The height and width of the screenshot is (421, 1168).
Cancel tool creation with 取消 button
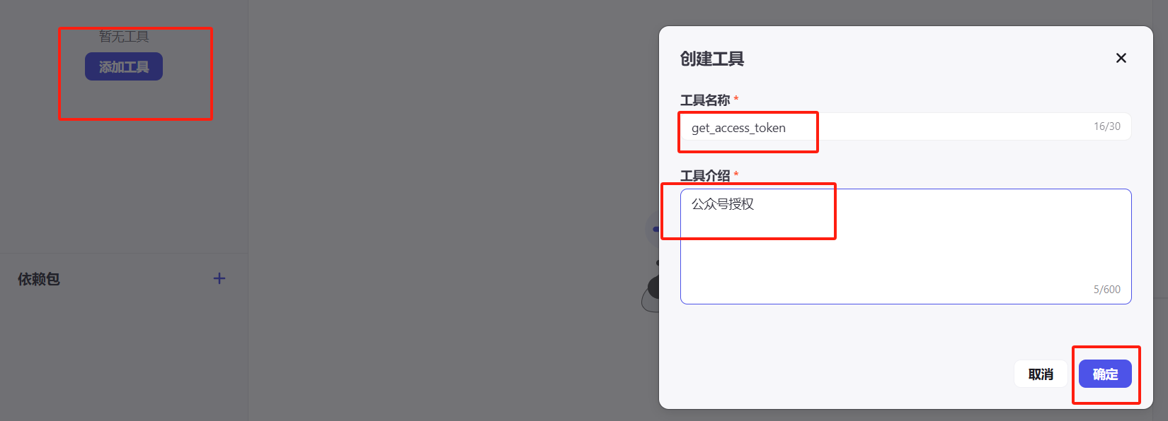click(1041, 374)
